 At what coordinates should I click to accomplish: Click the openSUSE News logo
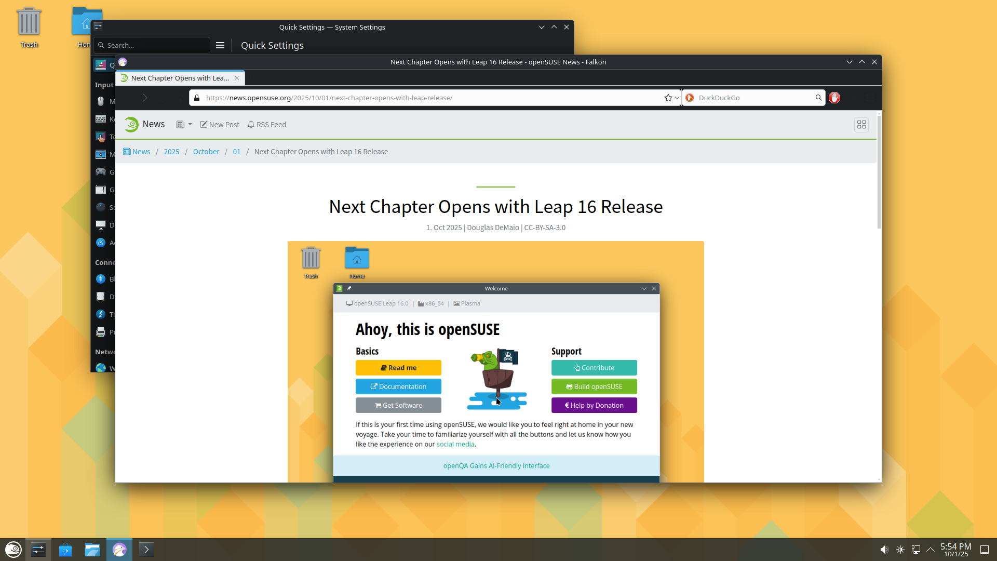tap(145, 124)
